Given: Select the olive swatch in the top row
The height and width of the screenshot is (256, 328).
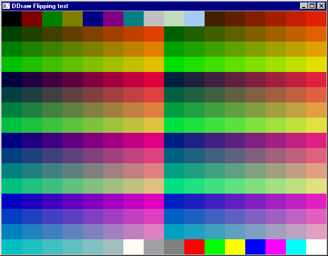Looking at the screenshot, I should click(72, 19).
